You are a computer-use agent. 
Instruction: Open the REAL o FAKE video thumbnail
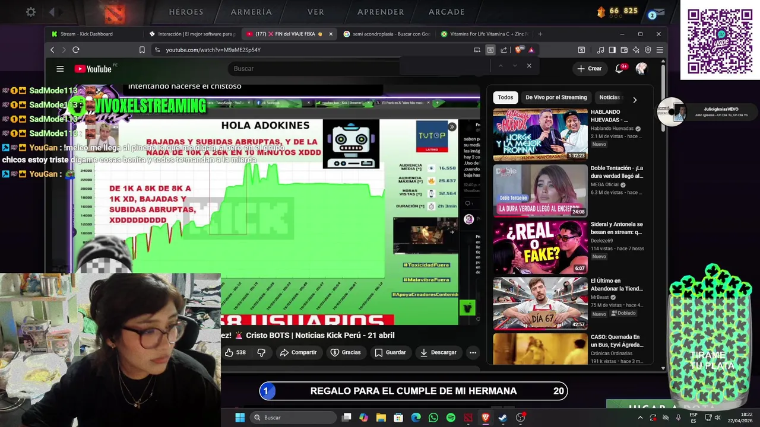point(540,247)
